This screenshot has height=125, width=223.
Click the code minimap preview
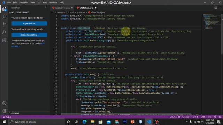(211, 22)
